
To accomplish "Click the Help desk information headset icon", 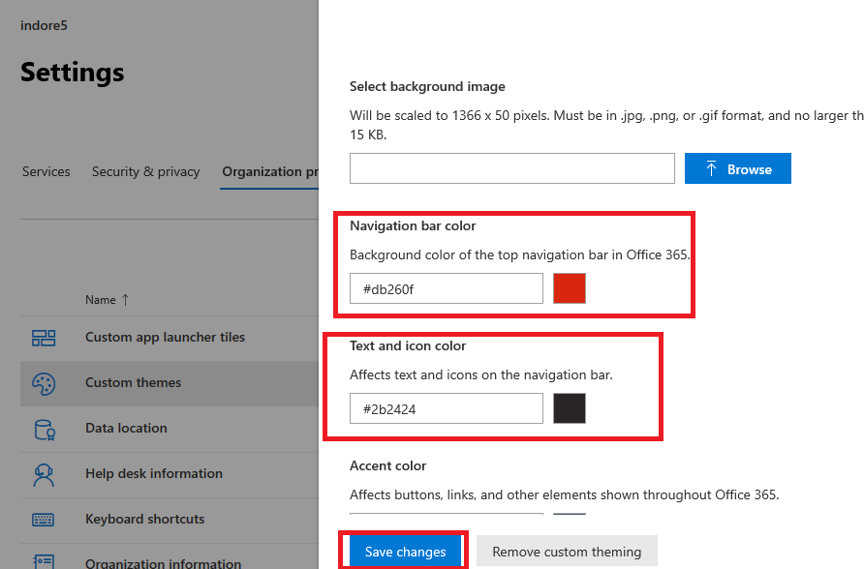I will 44,474.
